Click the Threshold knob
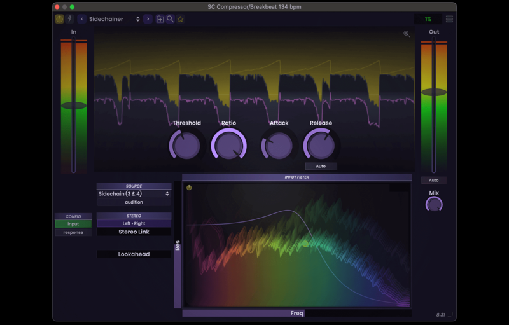Image resolution: width=509 pixels, height=325 pixels. point(186,145)
